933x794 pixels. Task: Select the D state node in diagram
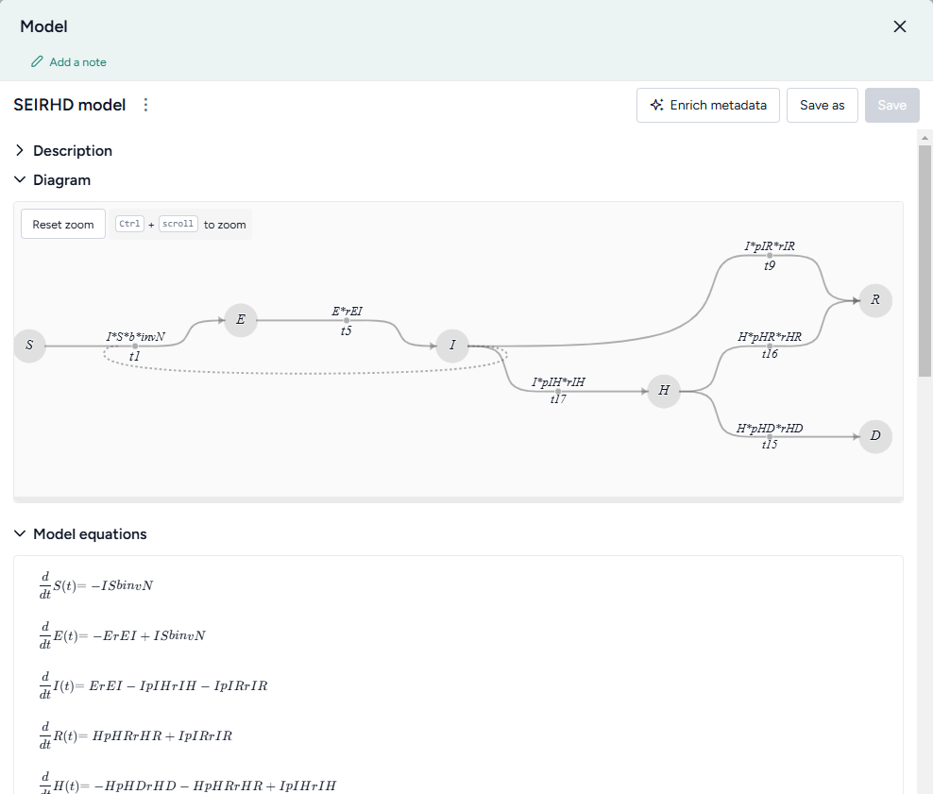[875, 436]
